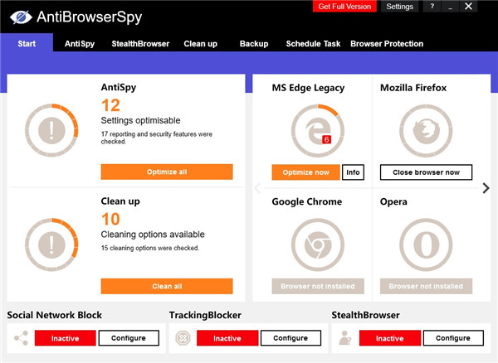Open the Backup tab
498x363 pixels.
point(254,44)
